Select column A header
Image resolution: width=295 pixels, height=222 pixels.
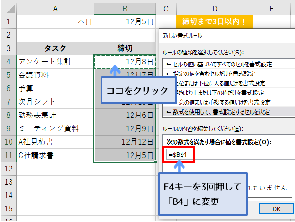(x=55, y=9)
